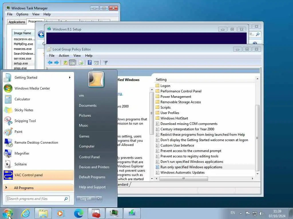This screenshot has width=293, height=219.
Task: Click the Windows Setup taskbar icon
Action: [132, 213]
